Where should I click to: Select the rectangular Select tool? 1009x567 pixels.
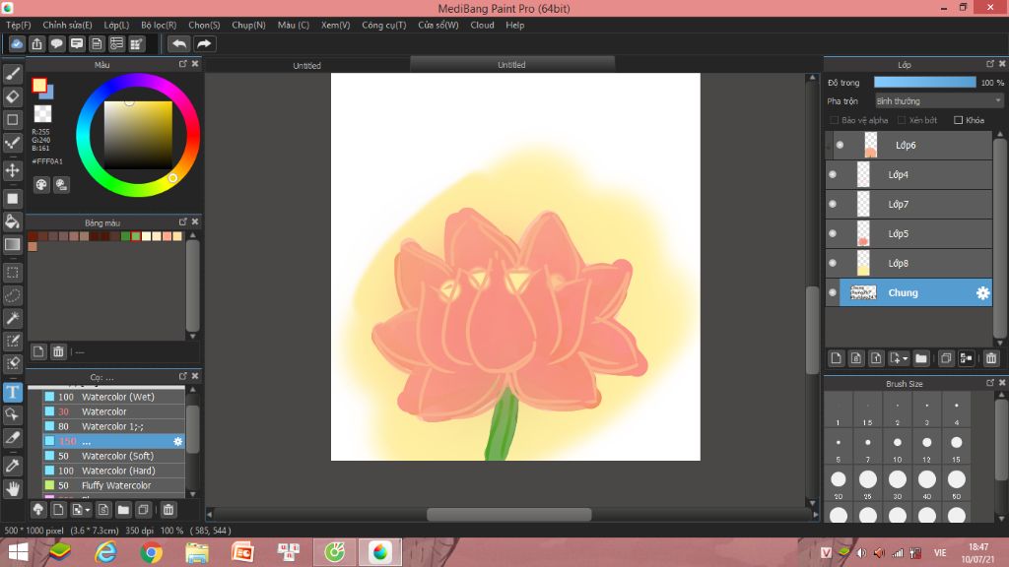coord(12,273)
